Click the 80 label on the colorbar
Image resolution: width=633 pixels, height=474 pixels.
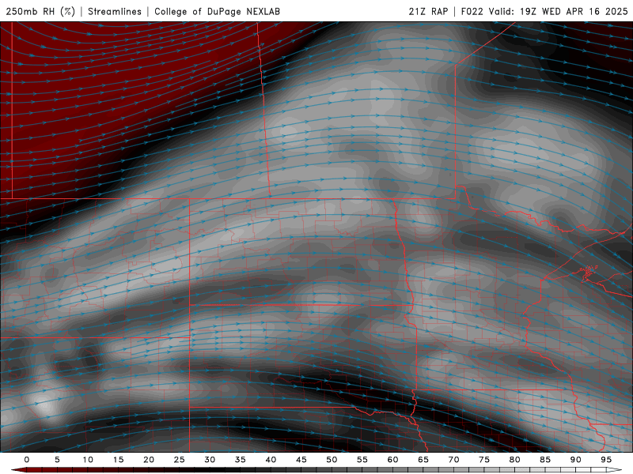[x=514, y=460]
